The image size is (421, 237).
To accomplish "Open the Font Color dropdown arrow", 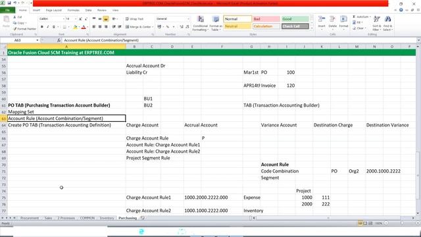I will click(87, 27).
